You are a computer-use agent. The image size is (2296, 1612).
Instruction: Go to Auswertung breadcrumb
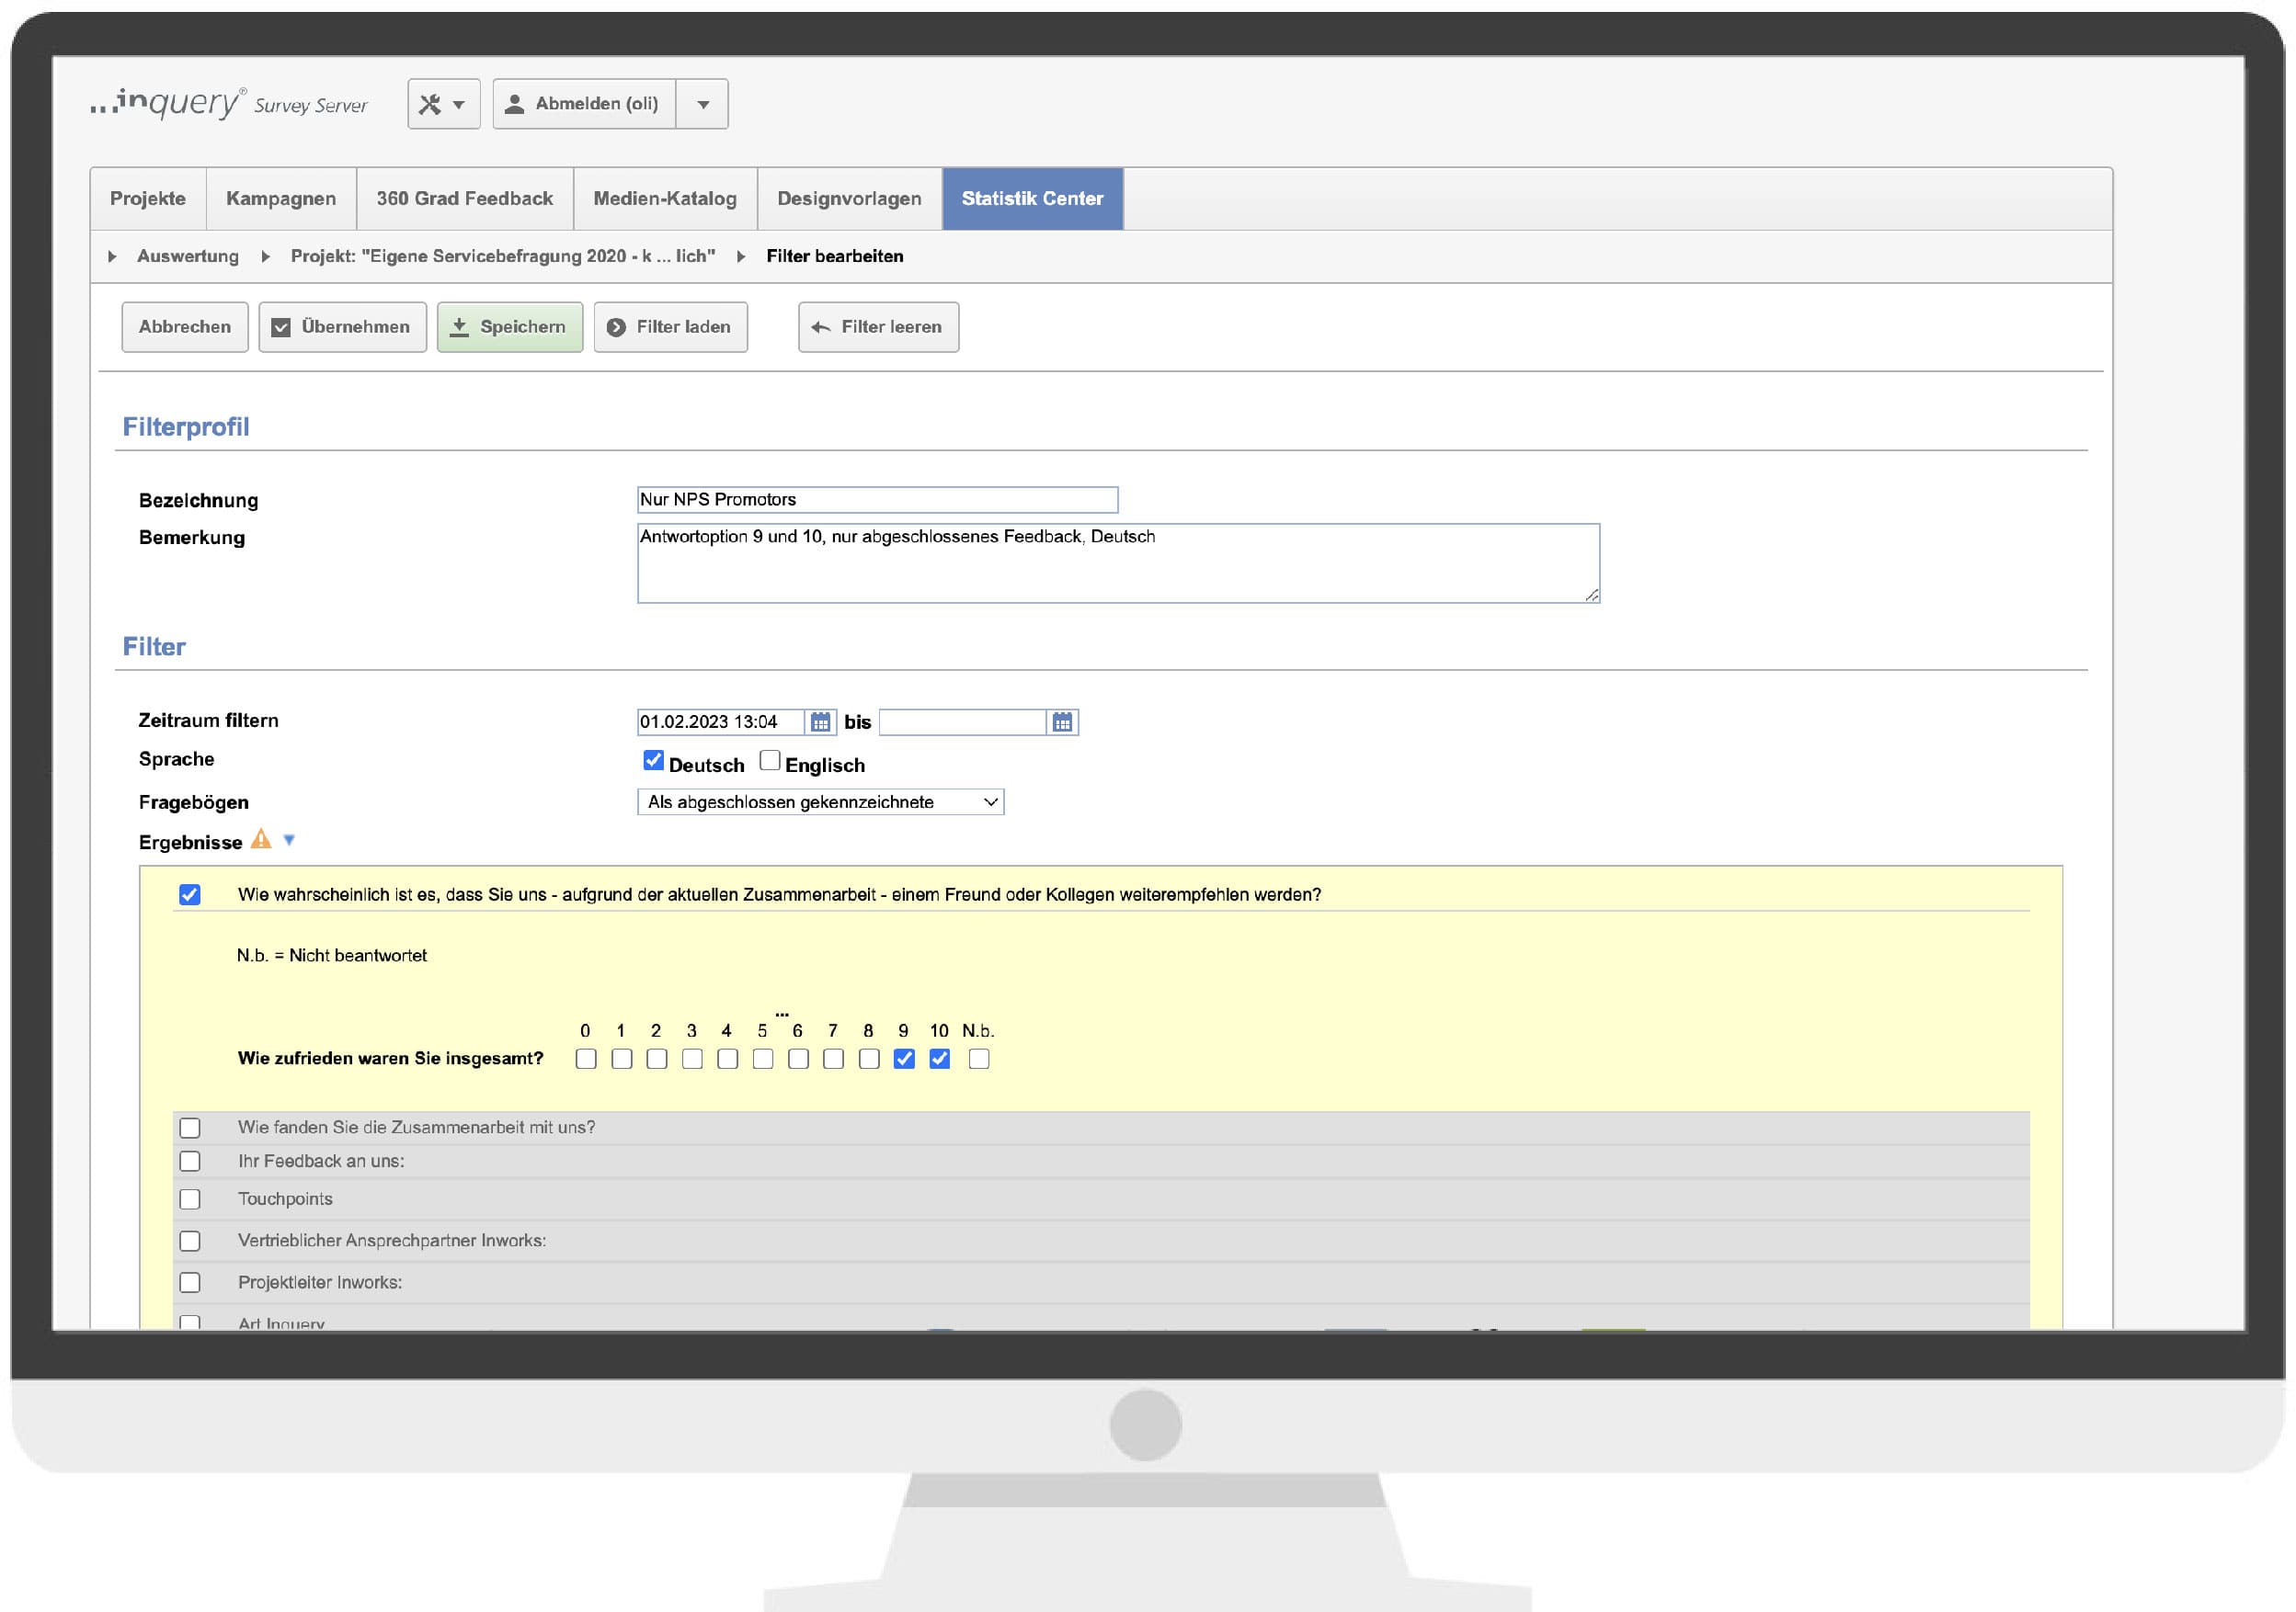pyautogui.click(x=188, y=255)
